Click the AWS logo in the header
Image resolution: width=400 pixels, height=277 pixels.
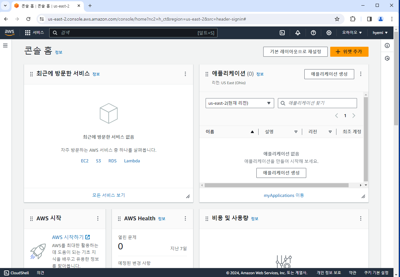10,33
